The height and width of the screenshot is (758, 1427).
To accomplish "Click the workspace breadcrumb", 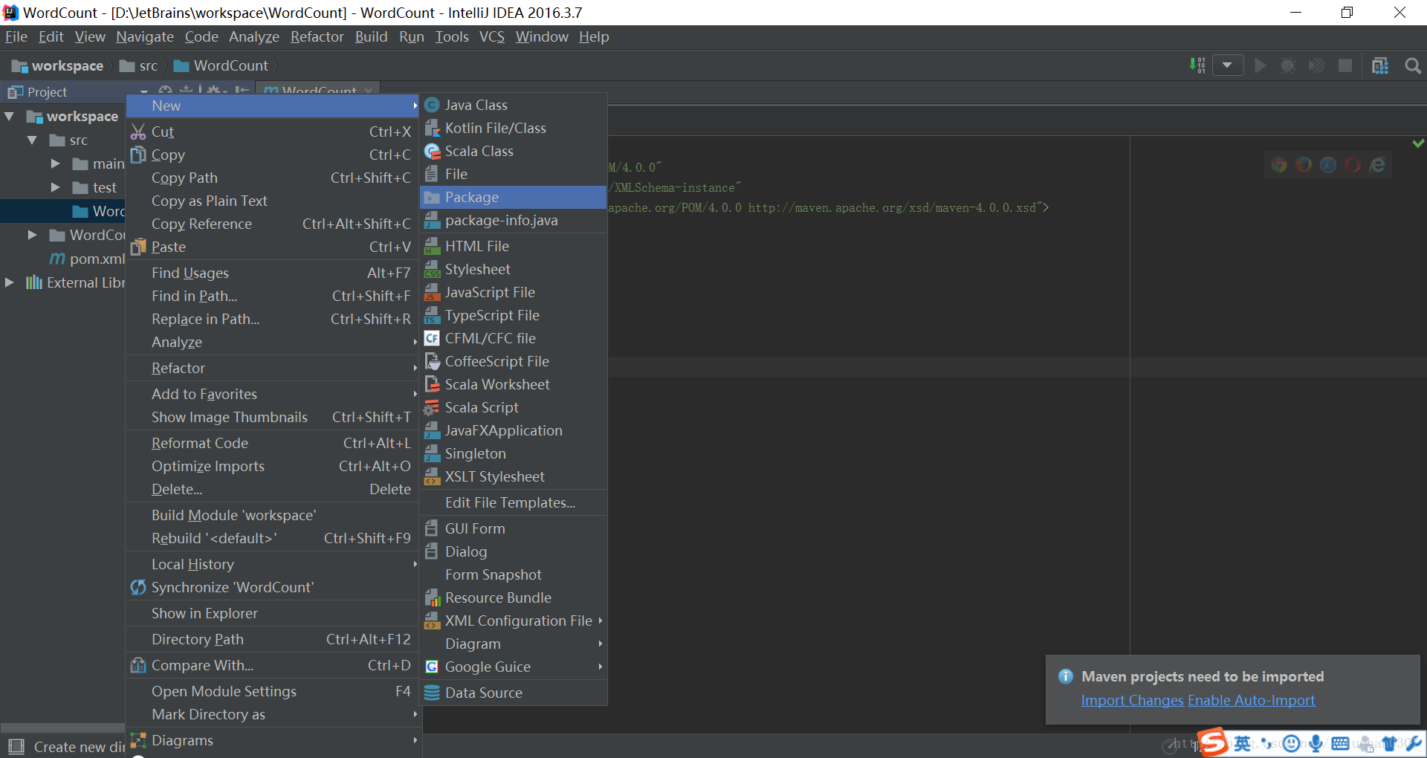I will 58,66.
